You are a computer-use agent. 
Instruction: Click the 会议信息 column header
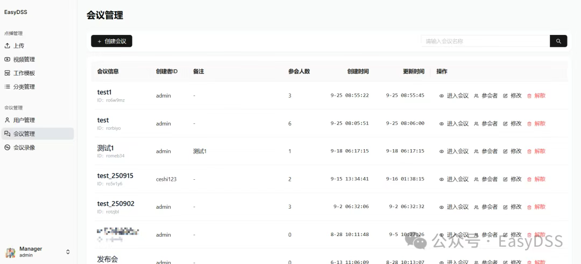pyautogui.click(x=108, y=72)
